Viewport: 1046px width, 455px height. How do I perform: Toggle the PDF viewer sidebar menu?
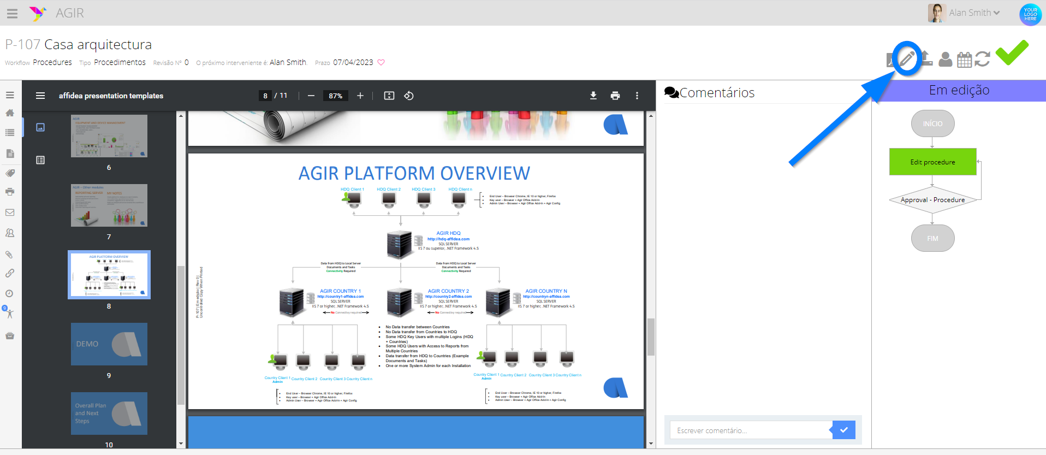(x=40, y=96)
